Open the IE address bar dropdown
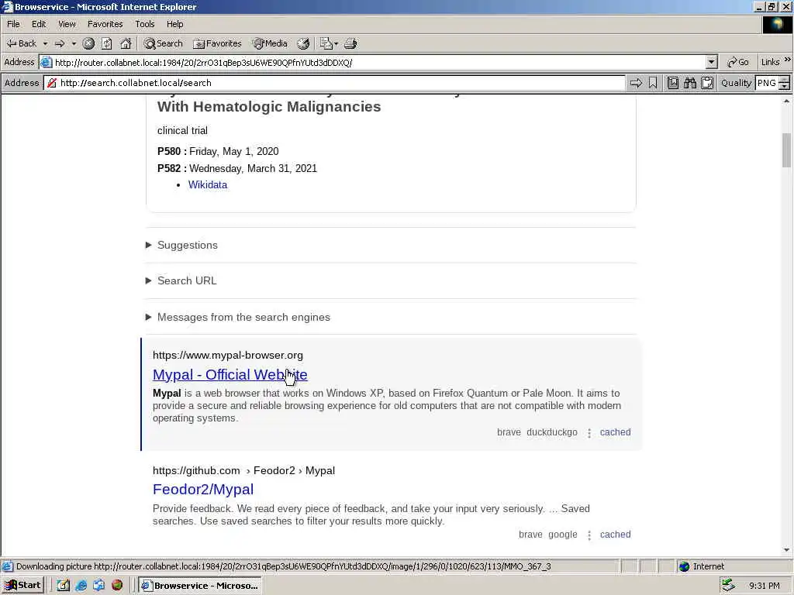Image resolution: width=794 pixels, height=595 pixels. pyautogui.click(x=712, y=62)
